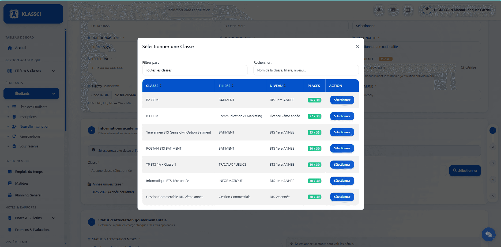Click the Filières & Classes icon
This screenshot has height=247, width=501.
coord(10,71)
